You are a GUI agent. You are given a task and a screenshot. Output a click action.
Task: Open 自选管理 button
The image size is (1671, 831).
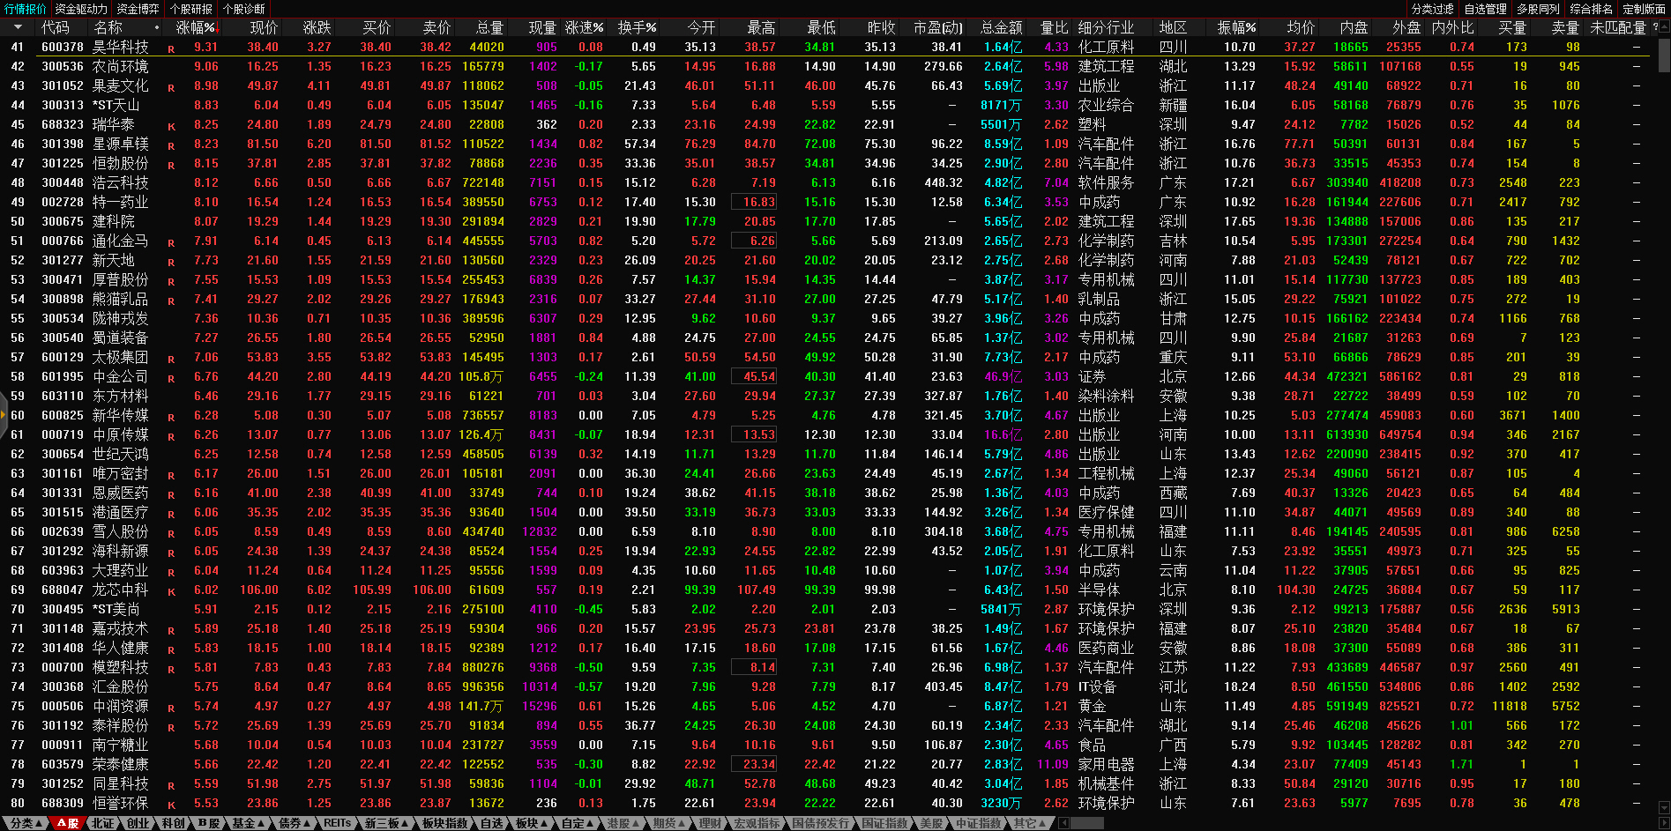[x=1486, y=9]
